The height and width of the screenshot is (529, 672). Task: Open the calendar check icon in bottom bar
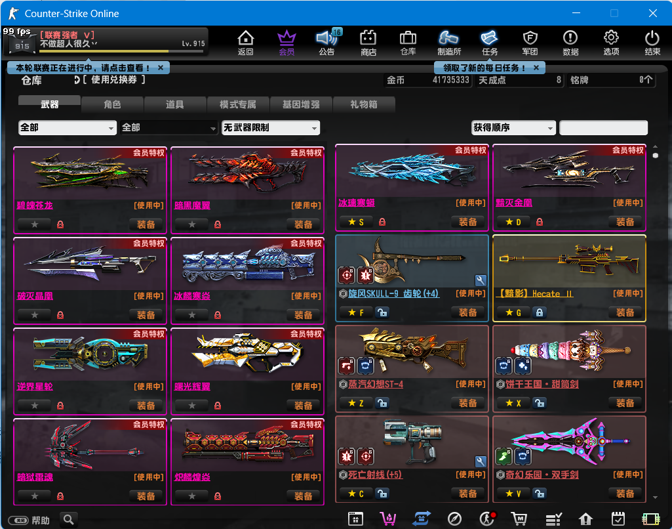coord(618,519)
